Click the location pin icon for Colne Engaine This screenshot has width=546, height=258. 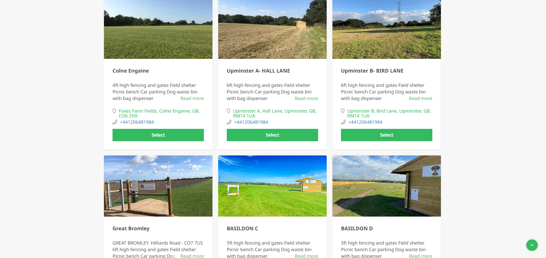point(114,111)
